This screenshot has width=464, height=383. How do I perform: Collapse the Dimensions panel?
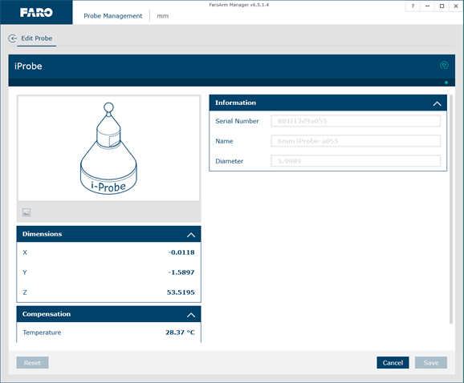(191, 235)
